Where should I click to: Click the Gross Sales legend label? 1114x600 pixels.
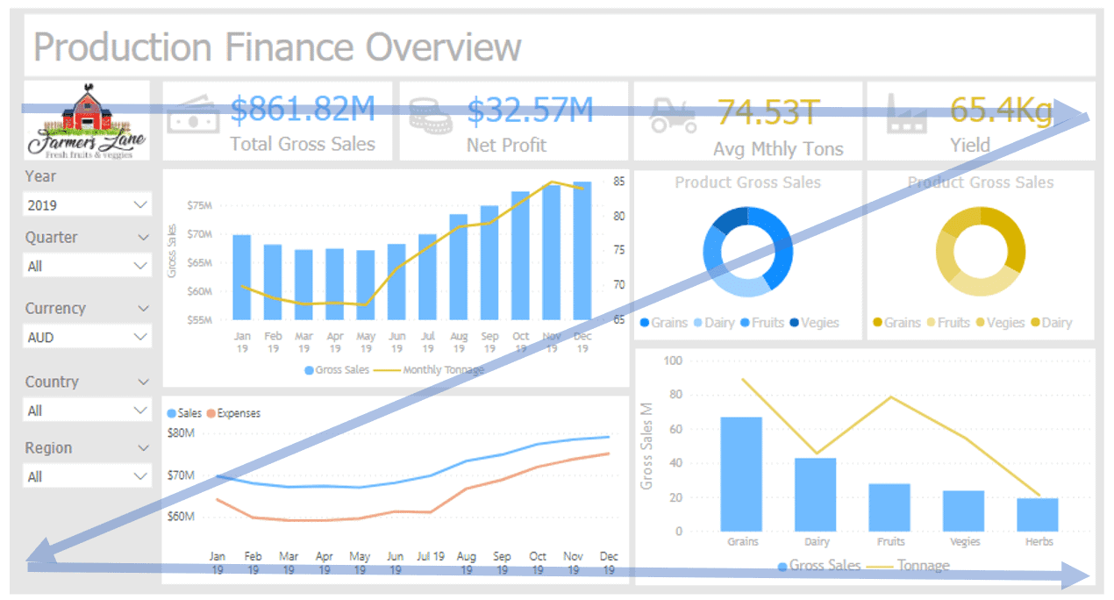tap(342, 370)
